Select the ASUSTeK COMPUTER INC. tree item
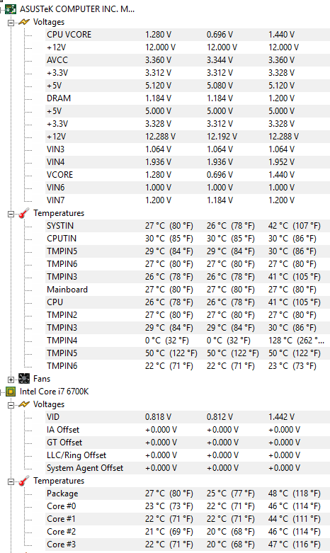The width and height of the screenshot is (330, 553). [x=77, y=9]
